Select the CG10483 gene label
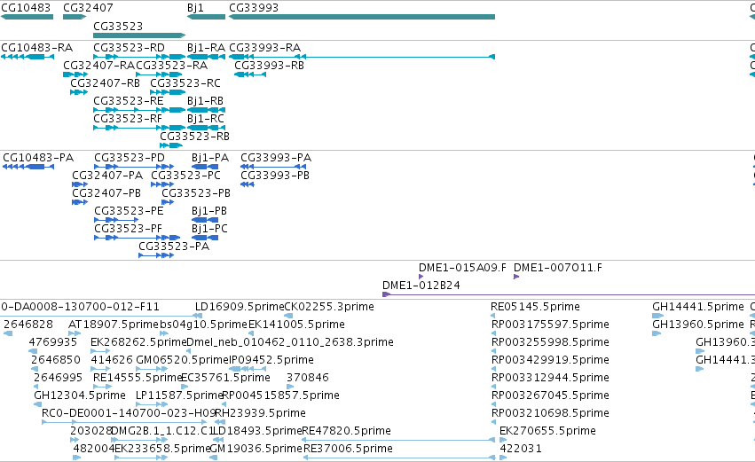 coord(26,8)
